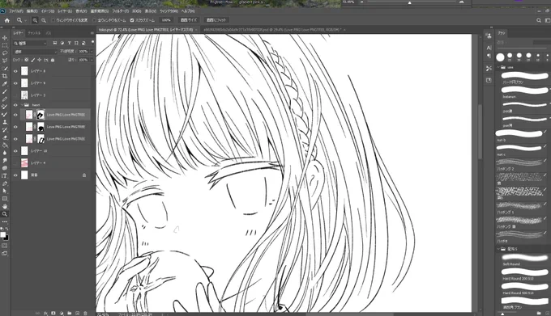Viewport: 551px width, 316px height.
Task: Uncheck the scrubby zoom checkbox
Action: pyautogui.click(x=132, y=20)
